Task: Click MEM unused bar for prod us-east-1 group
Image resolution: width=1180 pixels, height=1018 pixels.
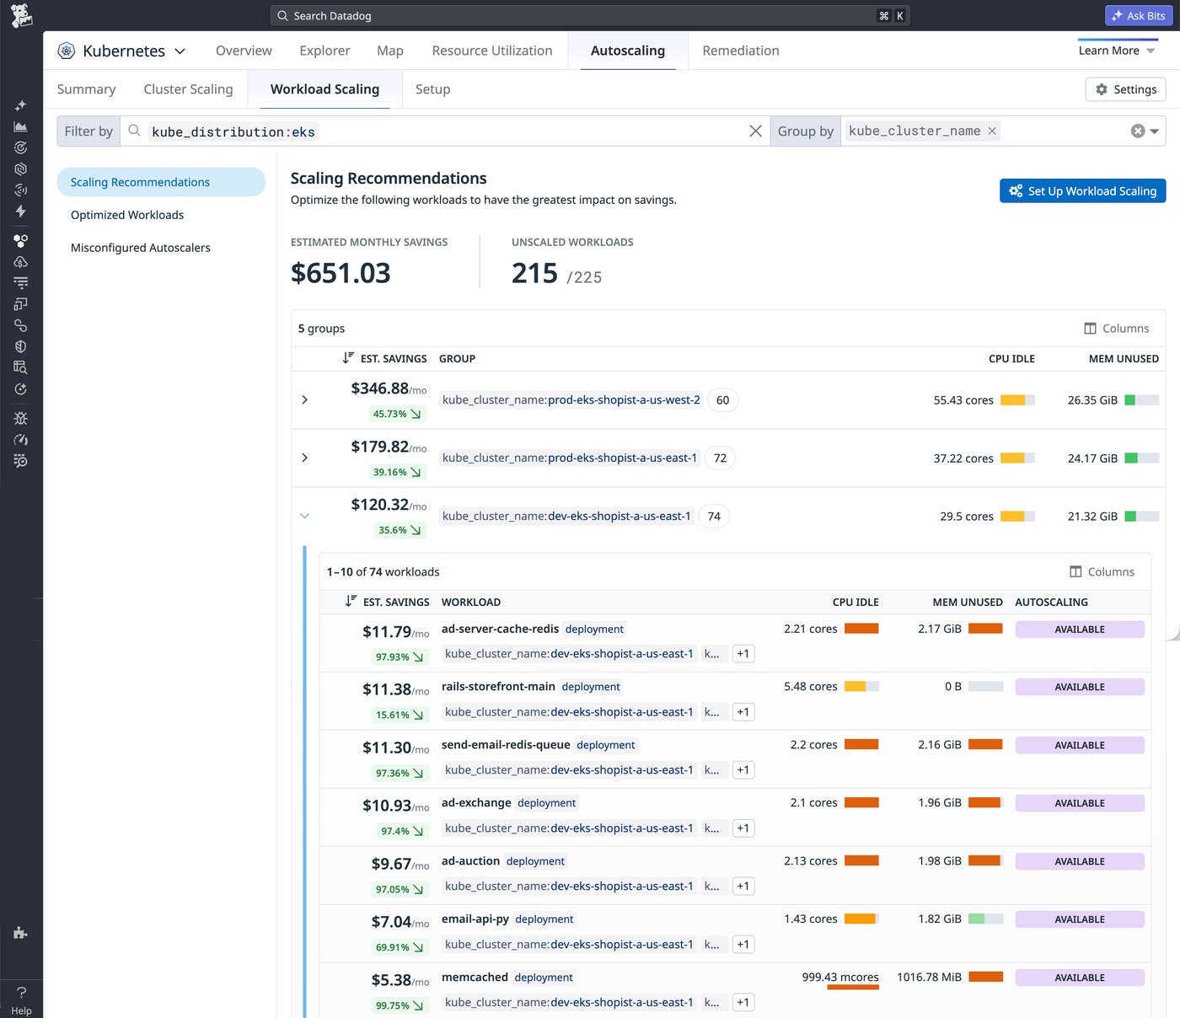Action: [x=1142, y=458]
